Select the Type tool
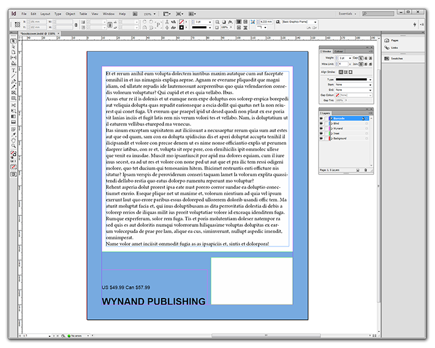 [x=13, y=70]
